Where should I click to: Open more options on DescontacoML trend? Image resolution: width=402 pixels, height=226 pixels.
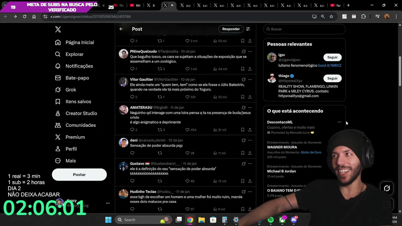[x=339, y=122]
